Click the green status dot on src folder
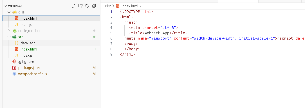Image resolution: width=305 pixels, height=108 pixels. pyautogui.click(x=94, y=37)
